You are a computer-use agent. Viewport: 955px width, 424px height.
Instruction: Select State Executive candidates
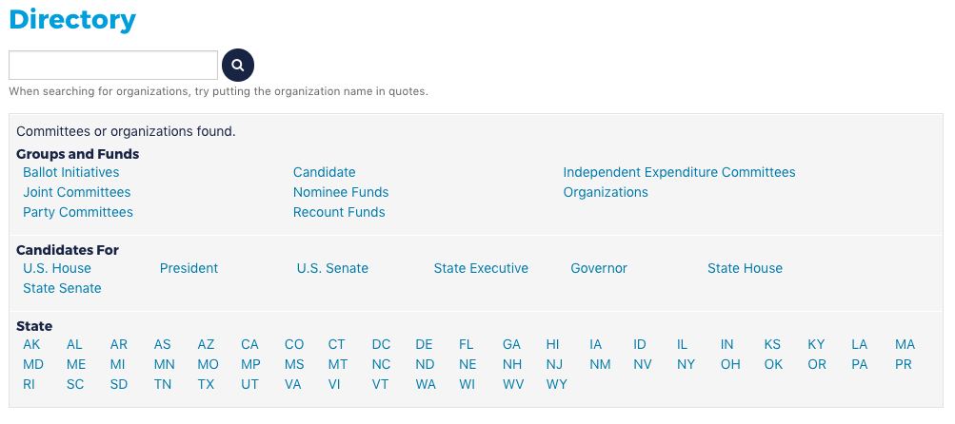[x=481, y=268]
